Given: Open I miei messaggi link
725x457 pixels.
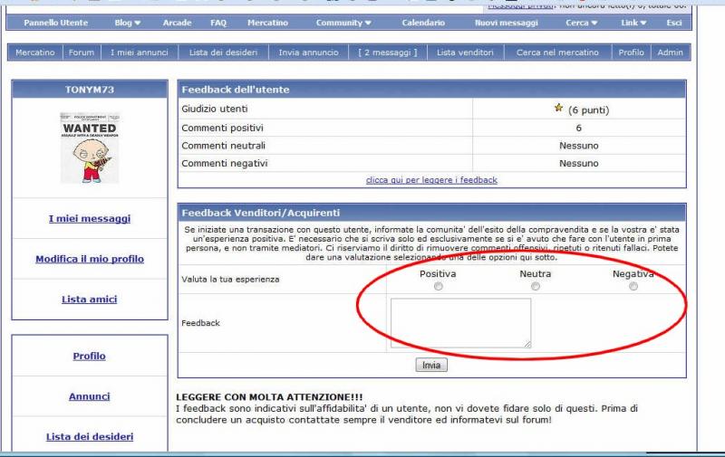Looking at the screenshot, I should point(90,218).
